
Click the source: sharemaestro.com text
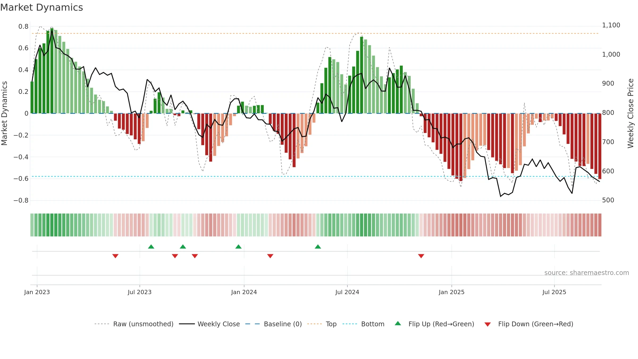coord(587,273)
